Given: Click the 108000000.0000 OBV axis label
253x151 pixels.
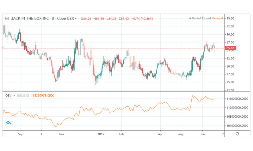Looking at the screenshot, I should pos(238,117).
